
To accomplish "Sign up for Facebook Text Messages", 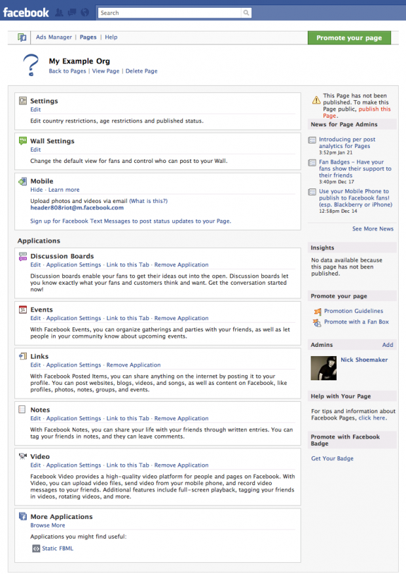I will pyautogui.click(x=131, y=221).
